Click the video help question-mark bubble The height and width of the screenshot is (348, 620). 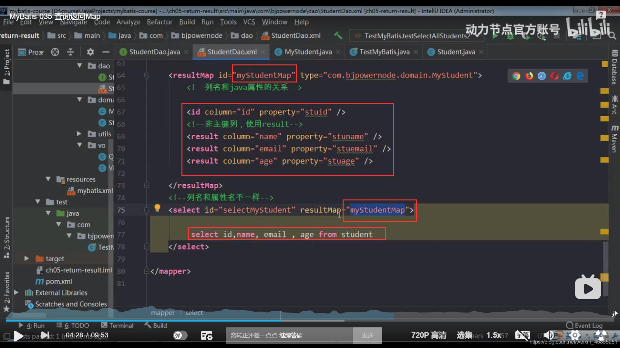click(601, 15)
